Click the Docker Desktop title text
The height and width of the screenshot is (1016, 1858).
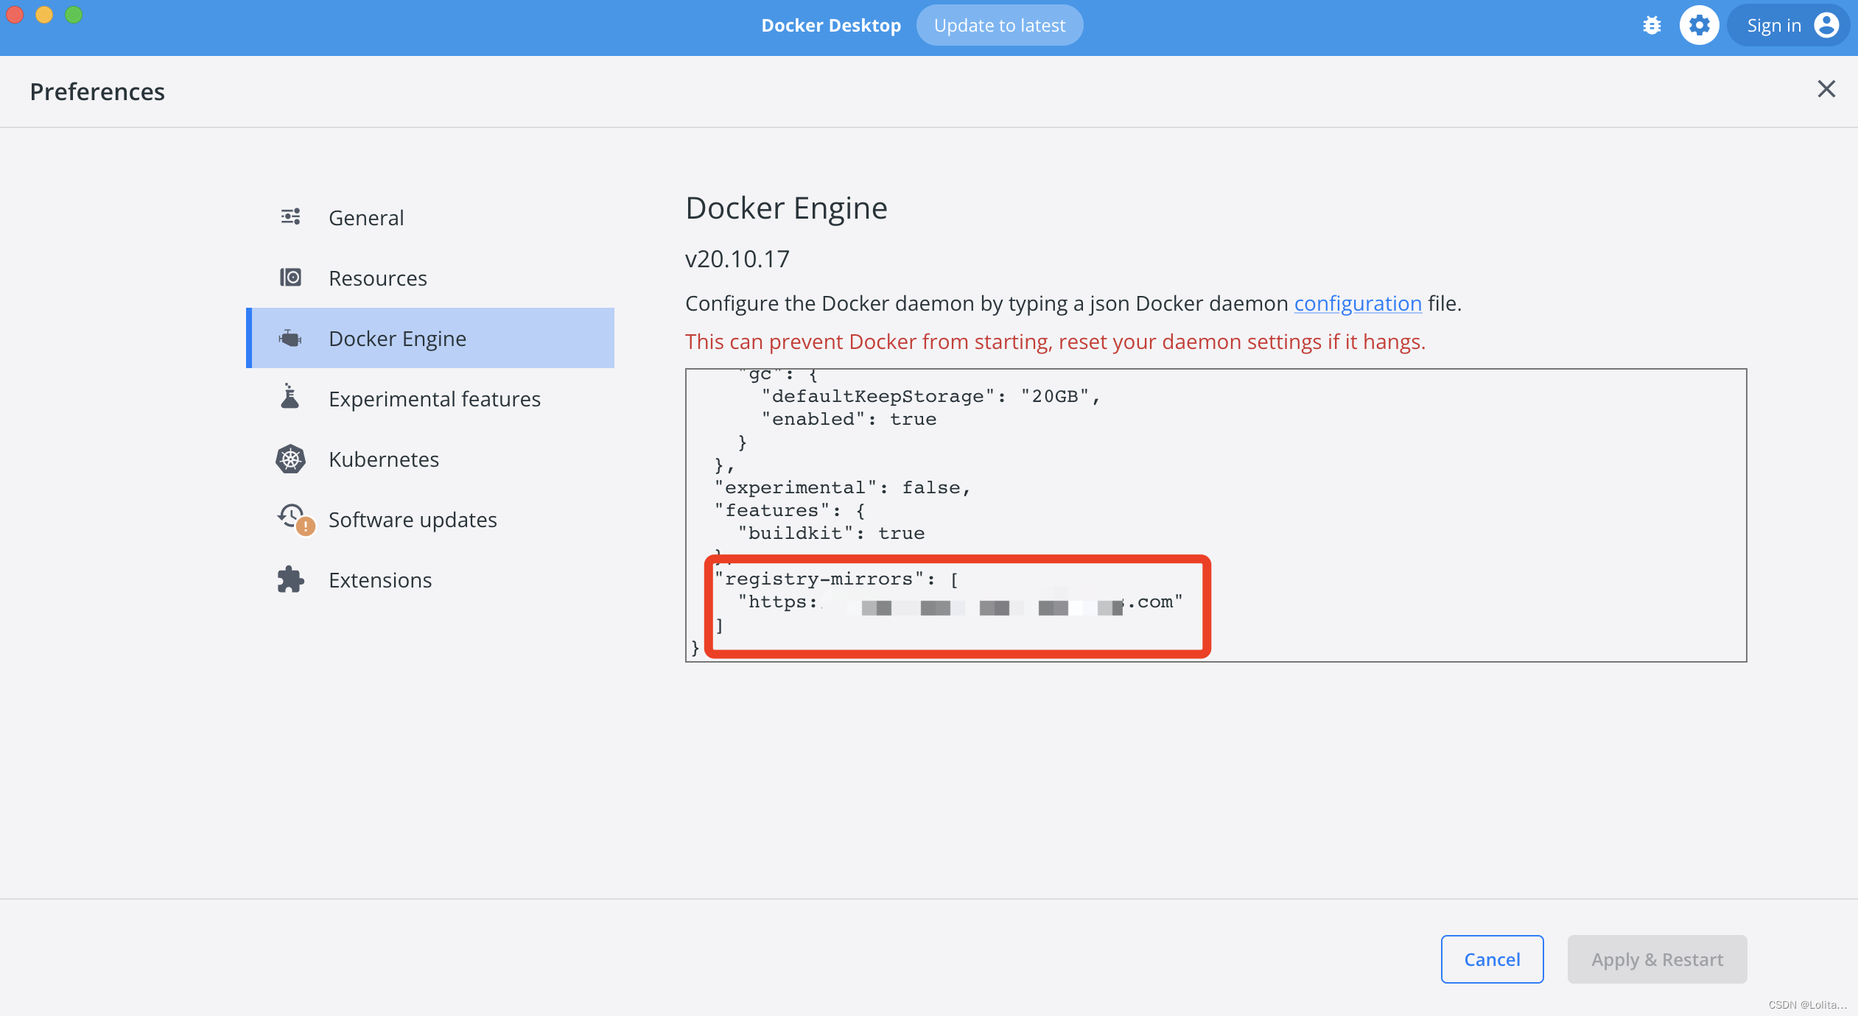pos(831,26)
